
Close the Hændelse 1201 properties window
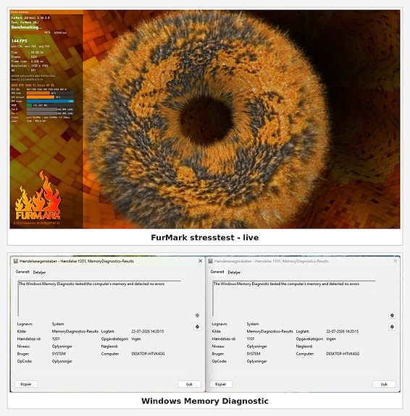201,261
